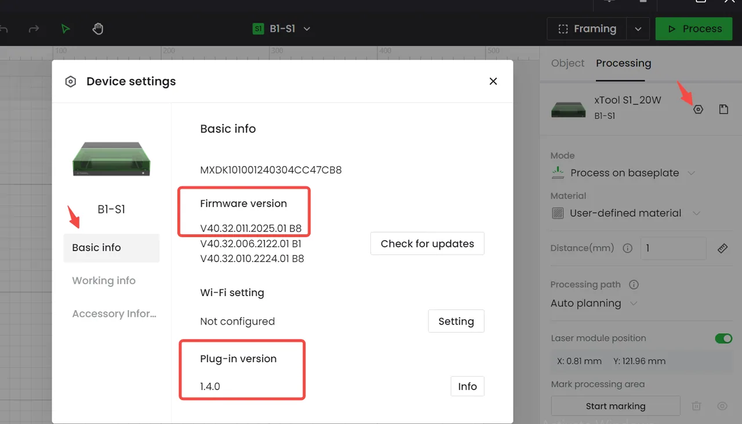Switch to the Object tab
Image resolution: width=742 pixels, height=424 pixels.
tap(568, 63)
